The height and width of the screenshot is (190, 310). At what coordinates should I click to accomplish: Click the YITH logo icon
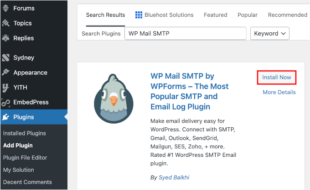5,88
